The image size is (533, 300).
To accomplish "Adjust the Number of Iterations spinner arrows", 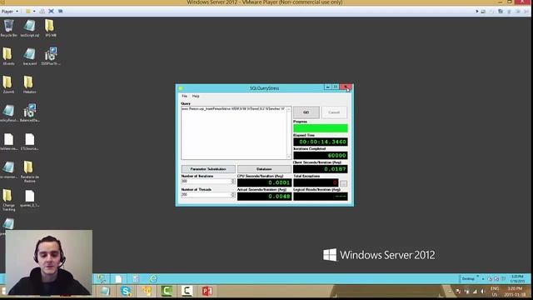I will click(233, 182).
